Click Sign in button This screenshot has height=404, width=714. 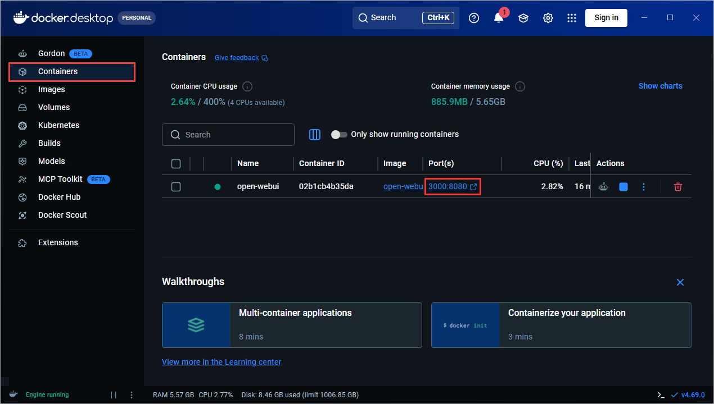pyautogui.click(x=606, y=17)
